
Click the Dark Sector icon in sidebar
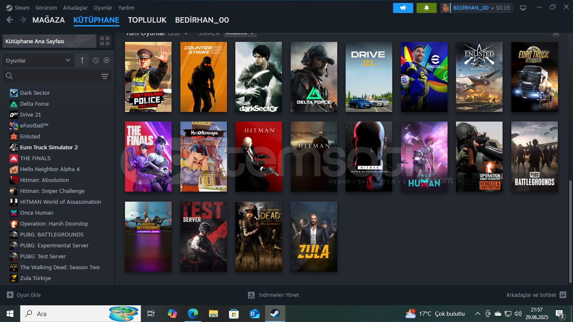pos(14,93)
